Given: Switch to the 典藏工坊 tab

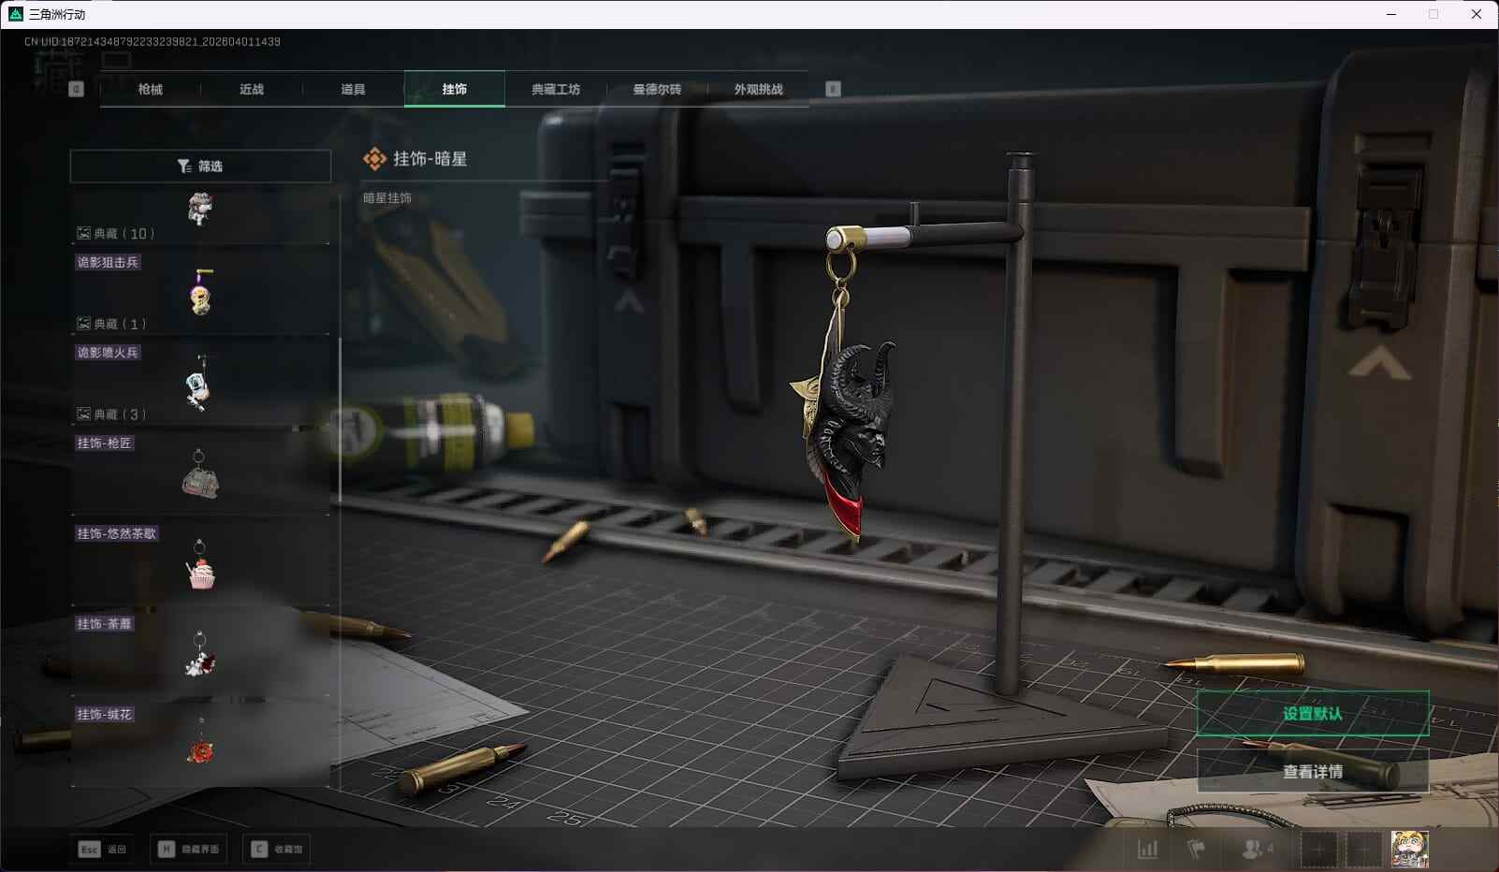Looking at the screenshot, I should (556, 90).
